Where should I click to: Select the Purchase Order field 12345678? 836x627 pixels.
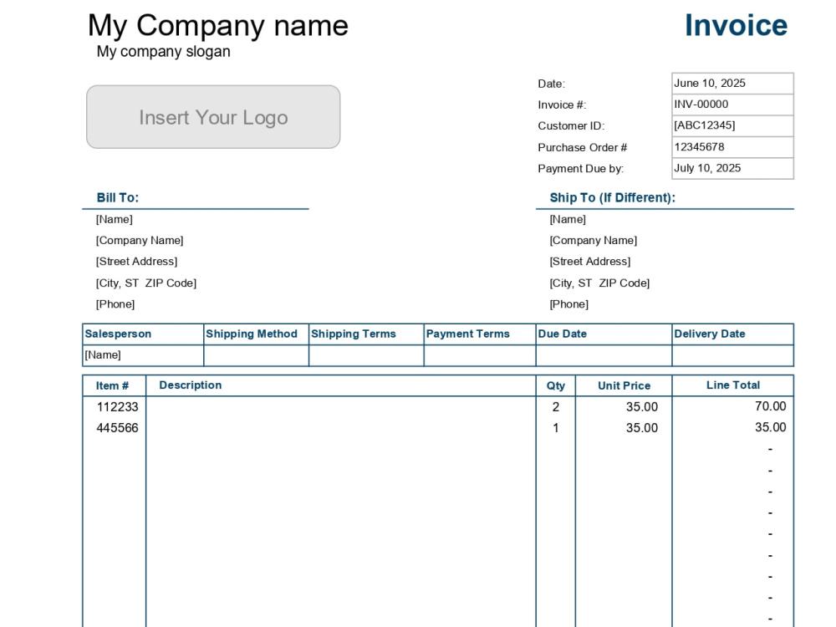coord(732,147)
